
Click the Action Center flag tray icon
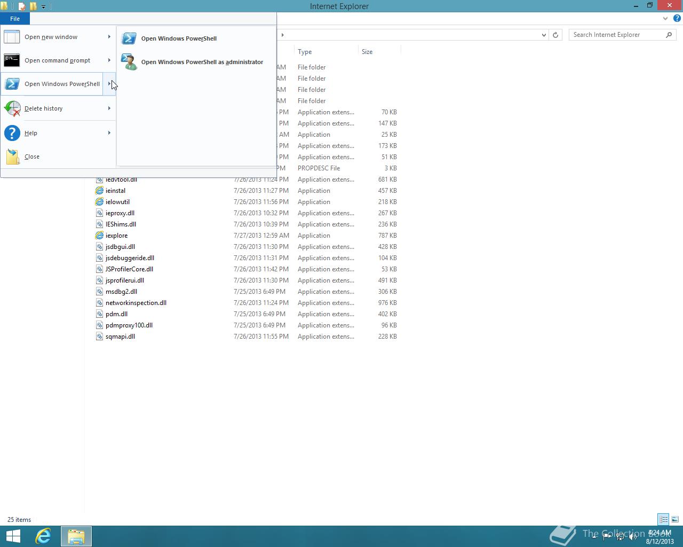(x=607, y=537)
